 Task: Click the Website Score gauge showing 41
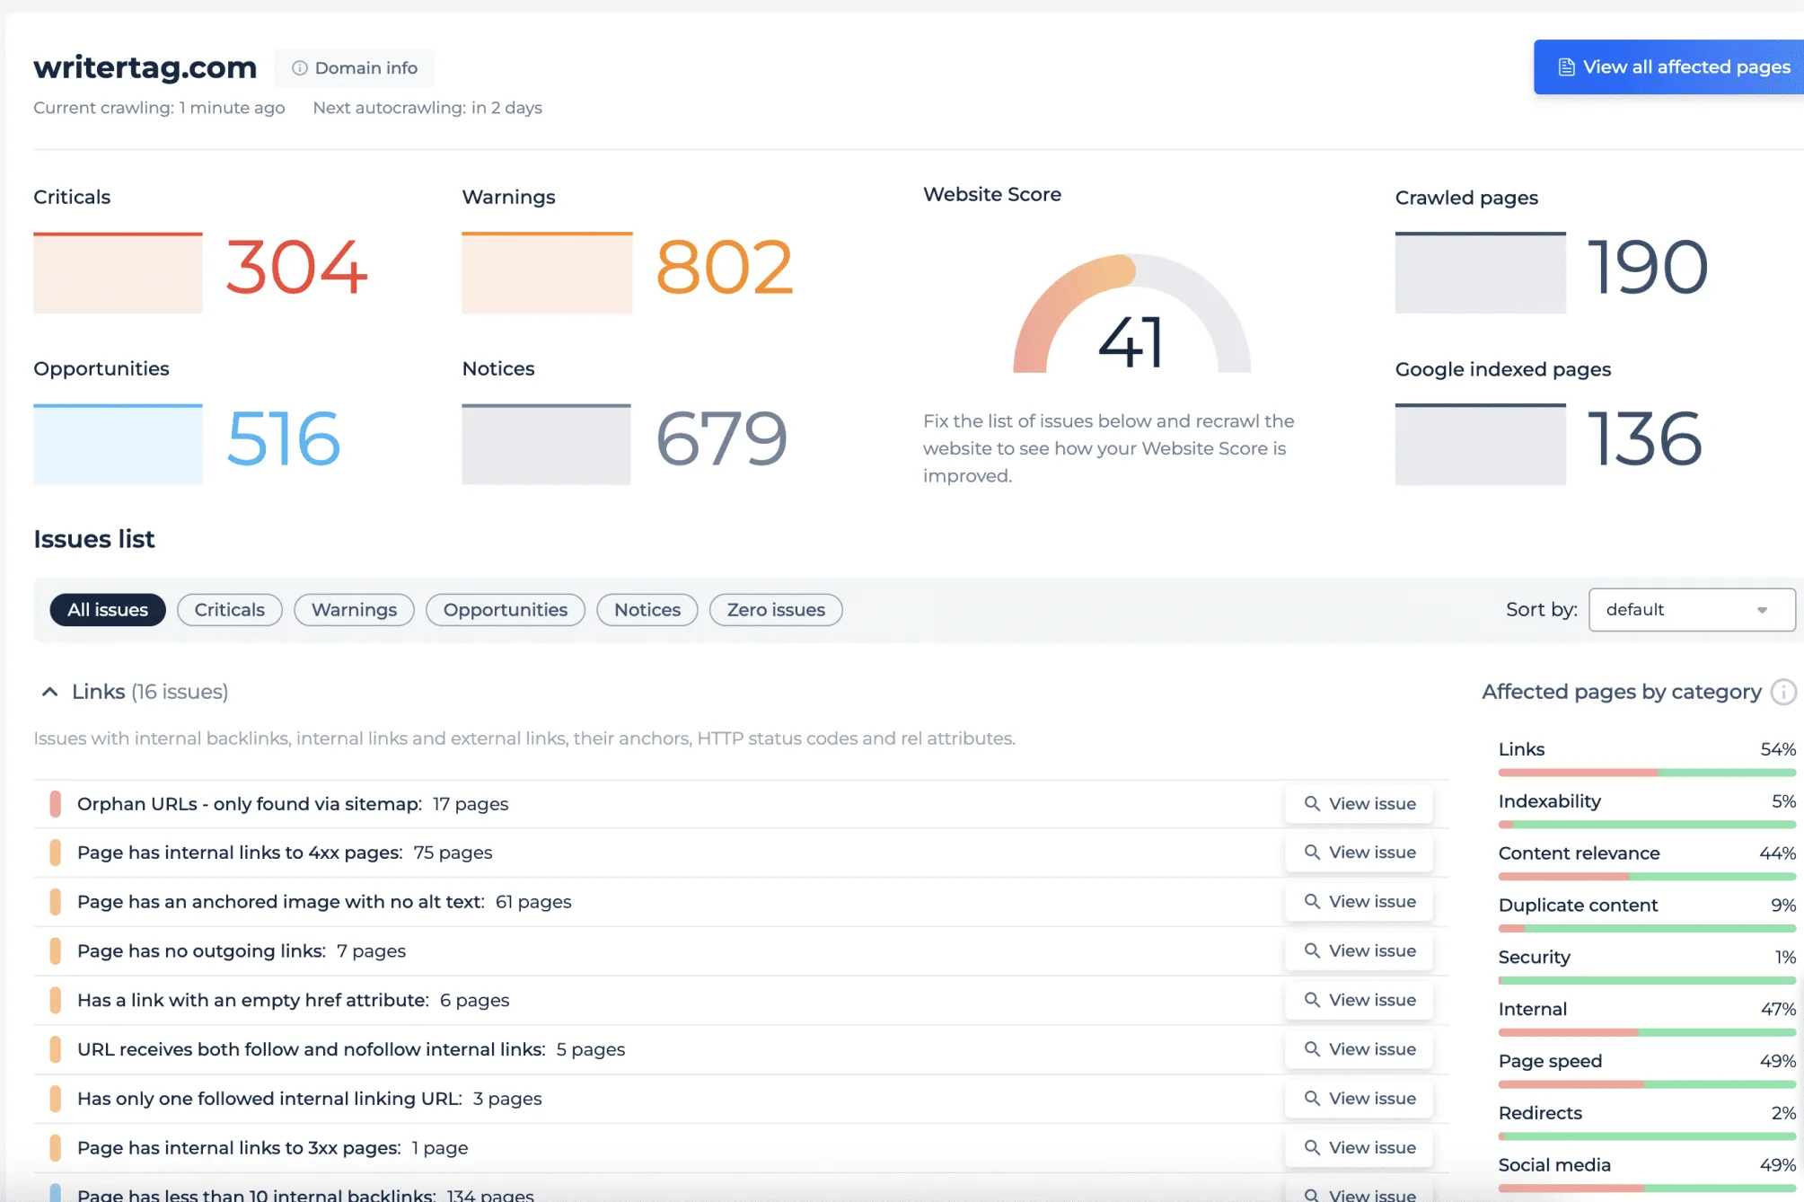tap(1131, 314)
